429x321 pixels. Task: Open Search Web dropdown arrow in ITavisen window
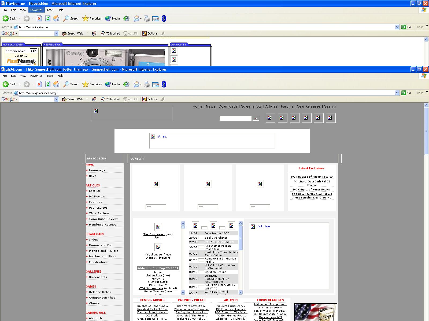87,33
